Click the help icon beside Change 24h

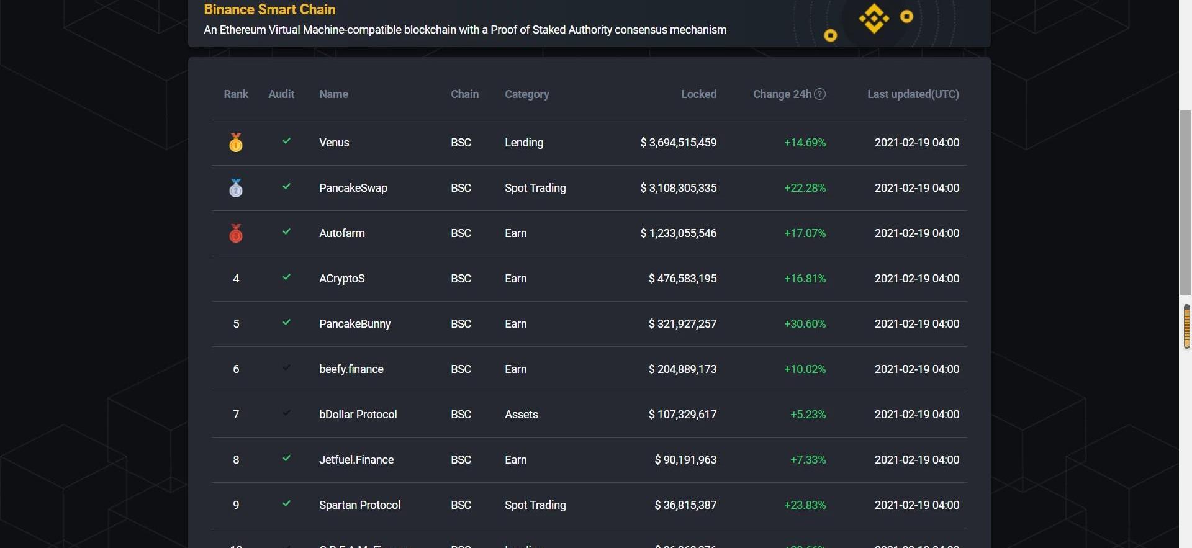tap(819, 94)
